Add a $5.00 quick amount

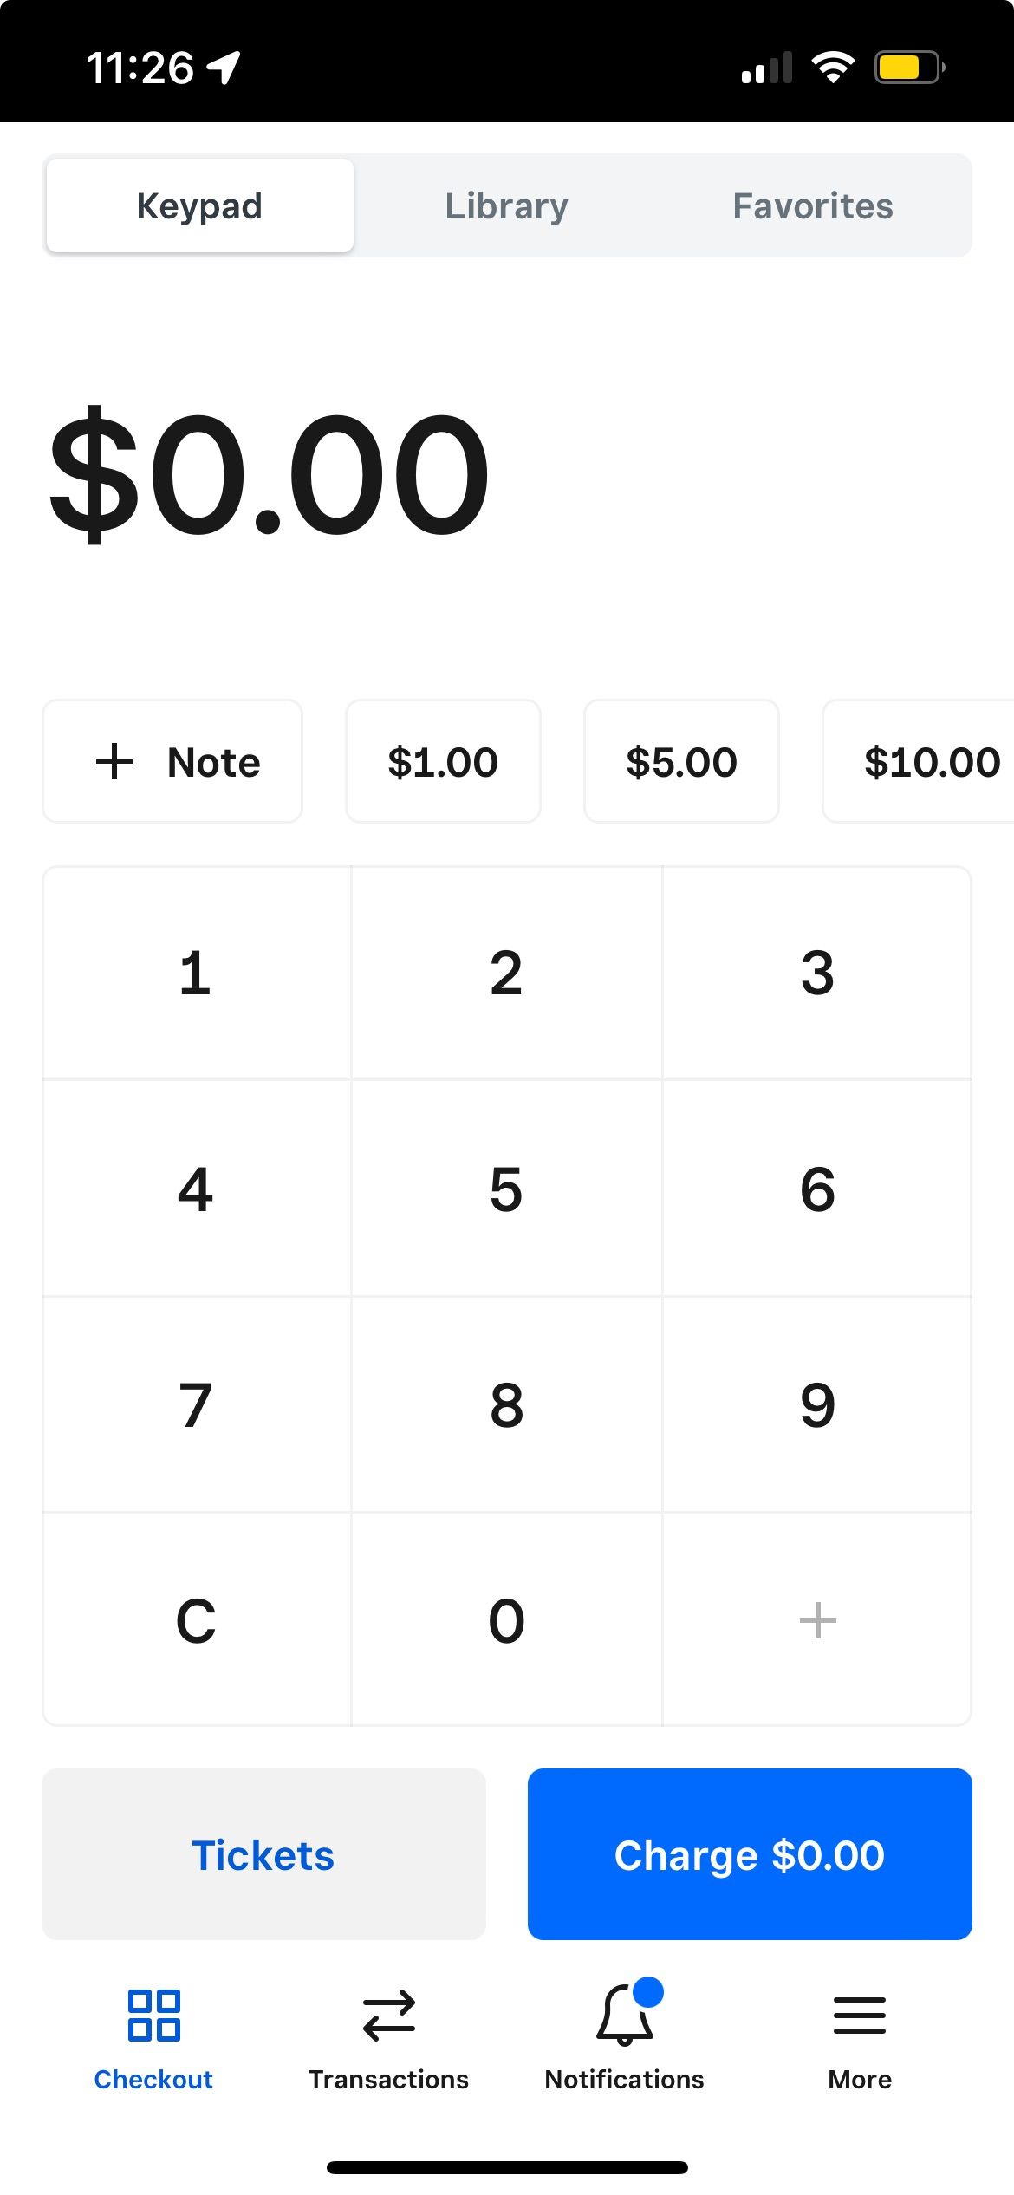point(681,761)
